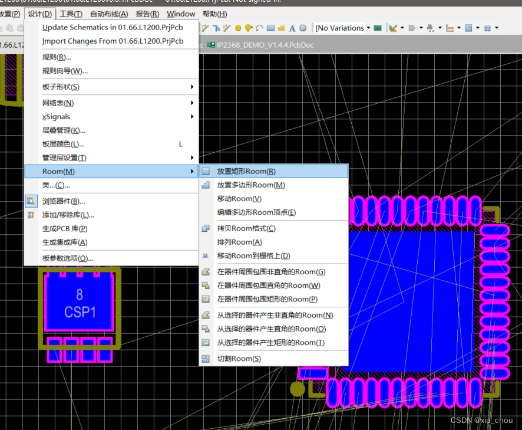The width and height of the screenshot is (522, 430).
Task: Click the utility drawing tools icon
Action: click(x=393, y=28)
